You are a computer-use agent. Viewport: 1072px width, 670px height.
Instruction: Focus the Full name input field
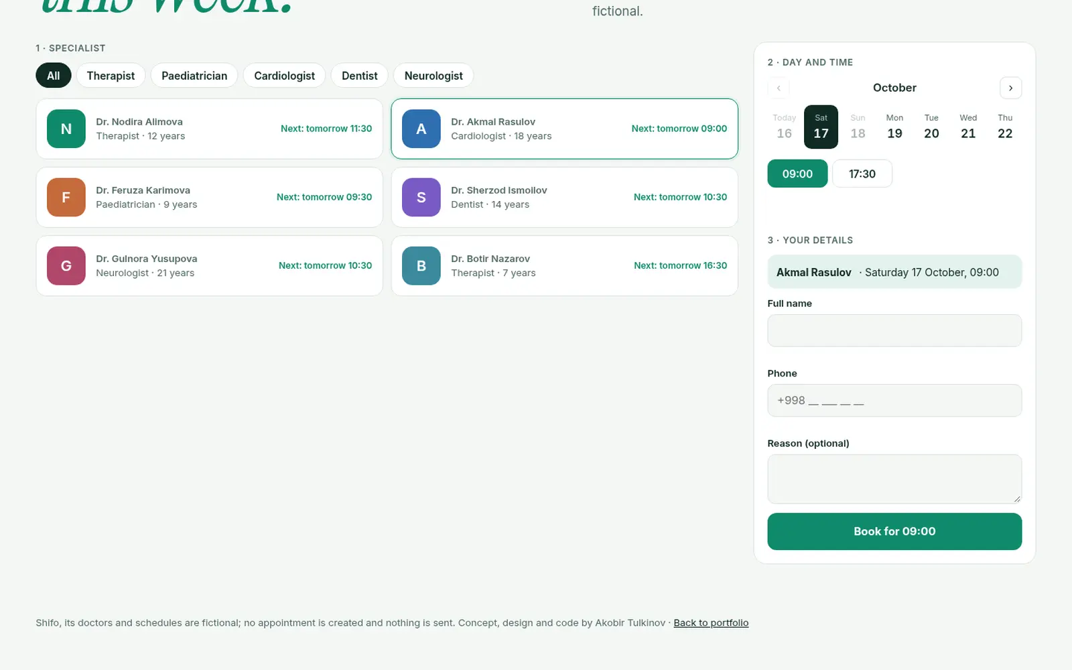pos(894,330)
